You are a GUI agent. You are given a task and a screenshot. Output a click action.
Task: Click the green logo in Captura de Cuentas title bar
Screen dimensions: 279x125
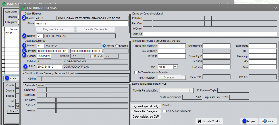(24, 8)
